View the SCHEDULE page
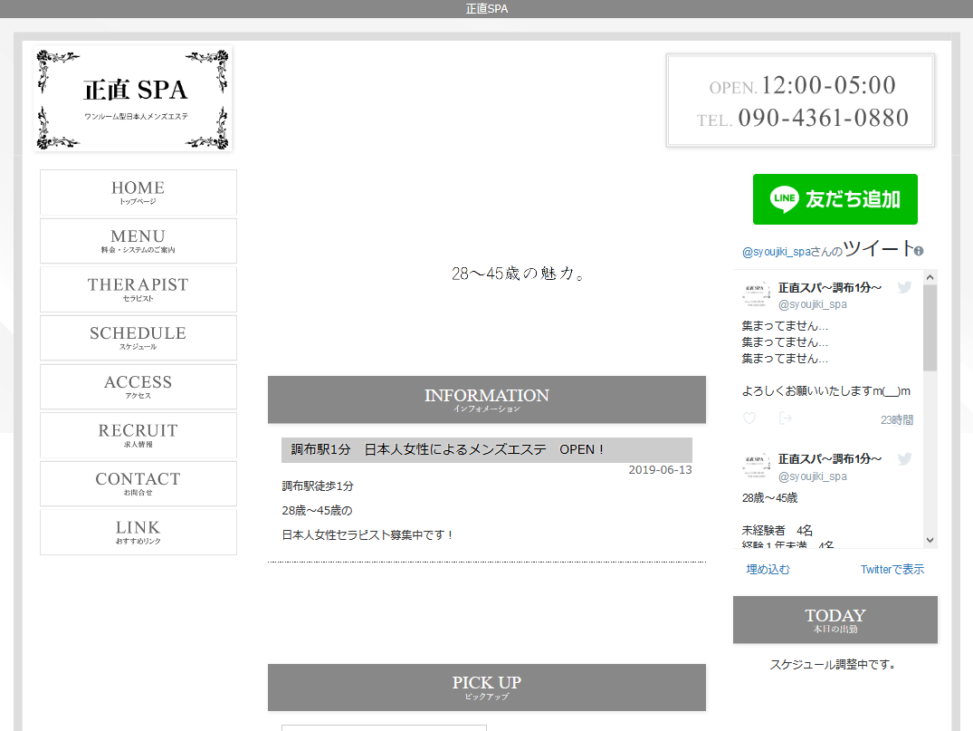 point(138,338)
